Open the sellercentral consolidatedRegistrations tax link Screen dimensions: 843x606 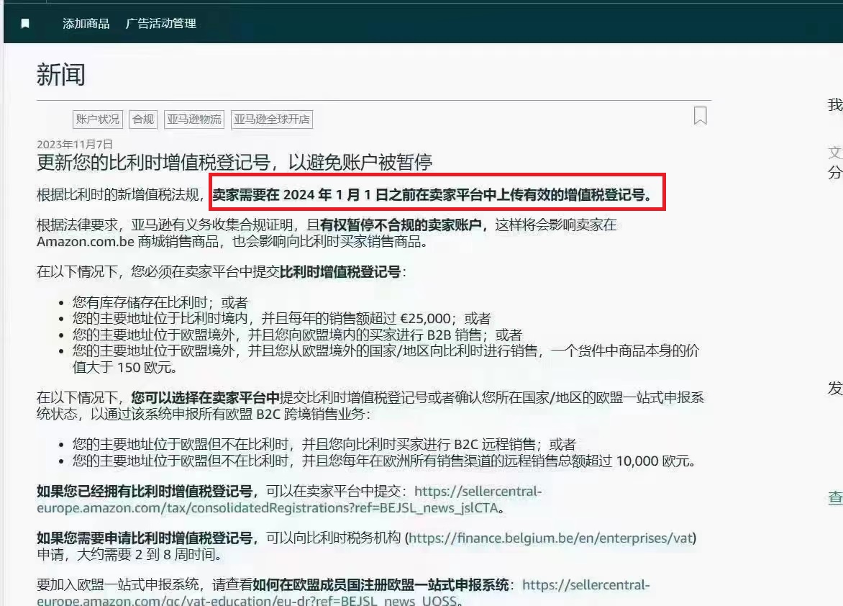click(288, 500)
